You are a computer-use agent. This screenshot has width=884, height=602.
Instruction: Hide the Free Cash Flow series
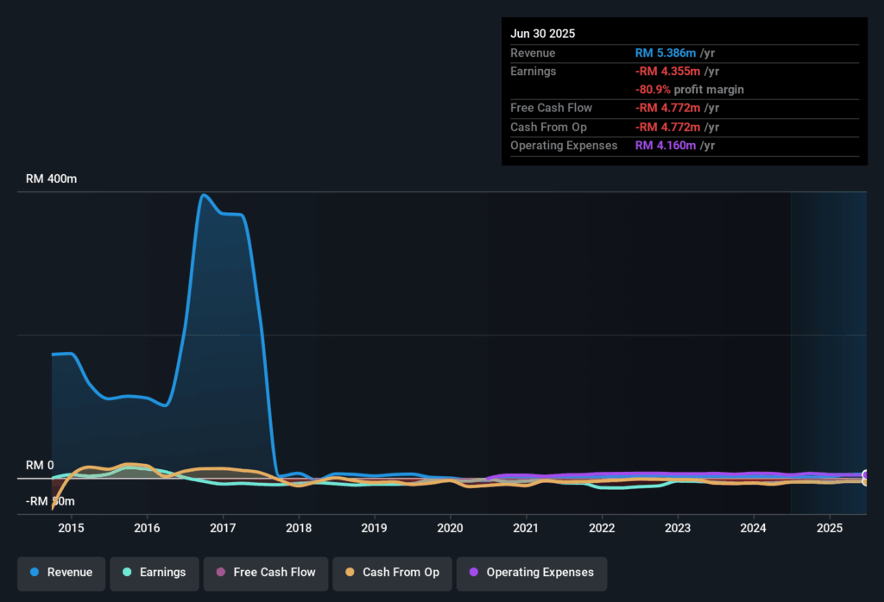click(x=266, y=573)
